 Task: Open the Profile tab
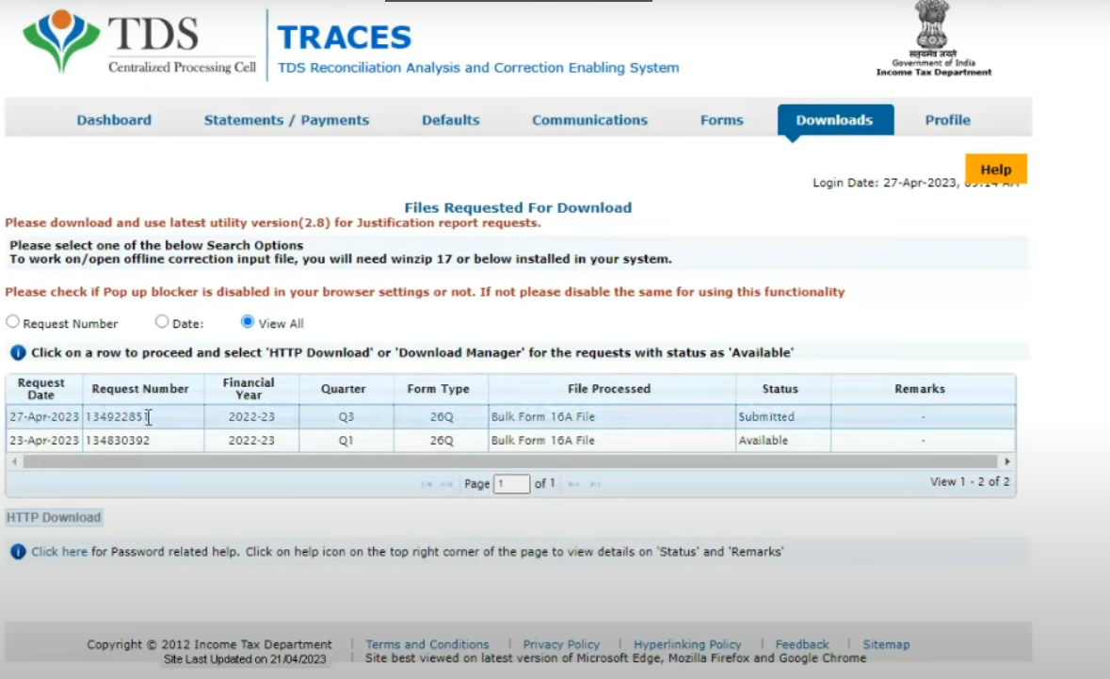(947, 121)
